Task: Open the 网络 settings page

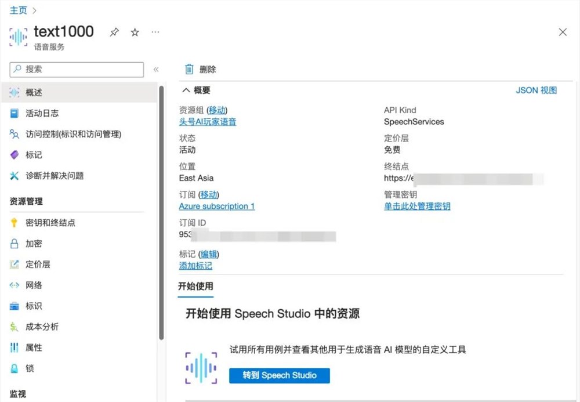Action: (x=33, y=285)
